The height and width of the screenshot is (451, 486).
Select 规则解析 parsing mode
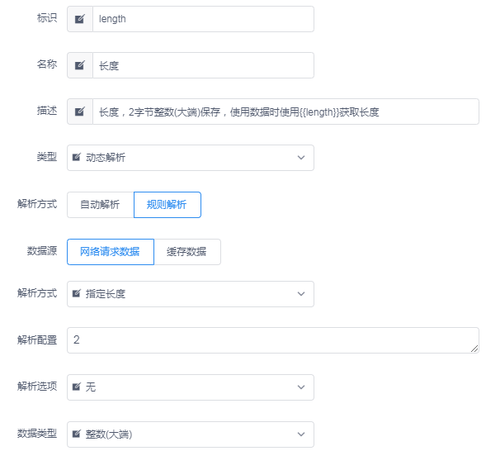pos(168,205)
